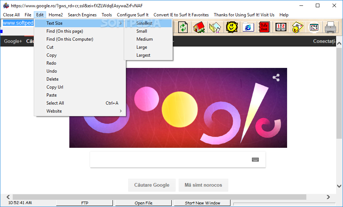Click the round window-layout icon
Viewport: 343px width, 207px height.
point(314,27)
